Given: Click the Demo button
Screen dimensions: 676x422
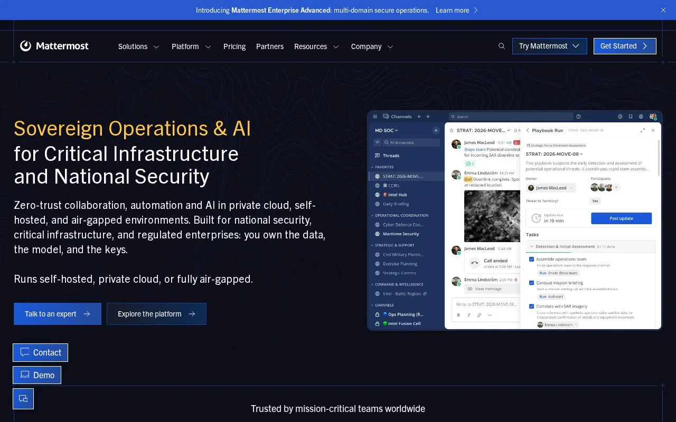Looking at the screenshot, I should pyautogui.click(x=37, y=375).
